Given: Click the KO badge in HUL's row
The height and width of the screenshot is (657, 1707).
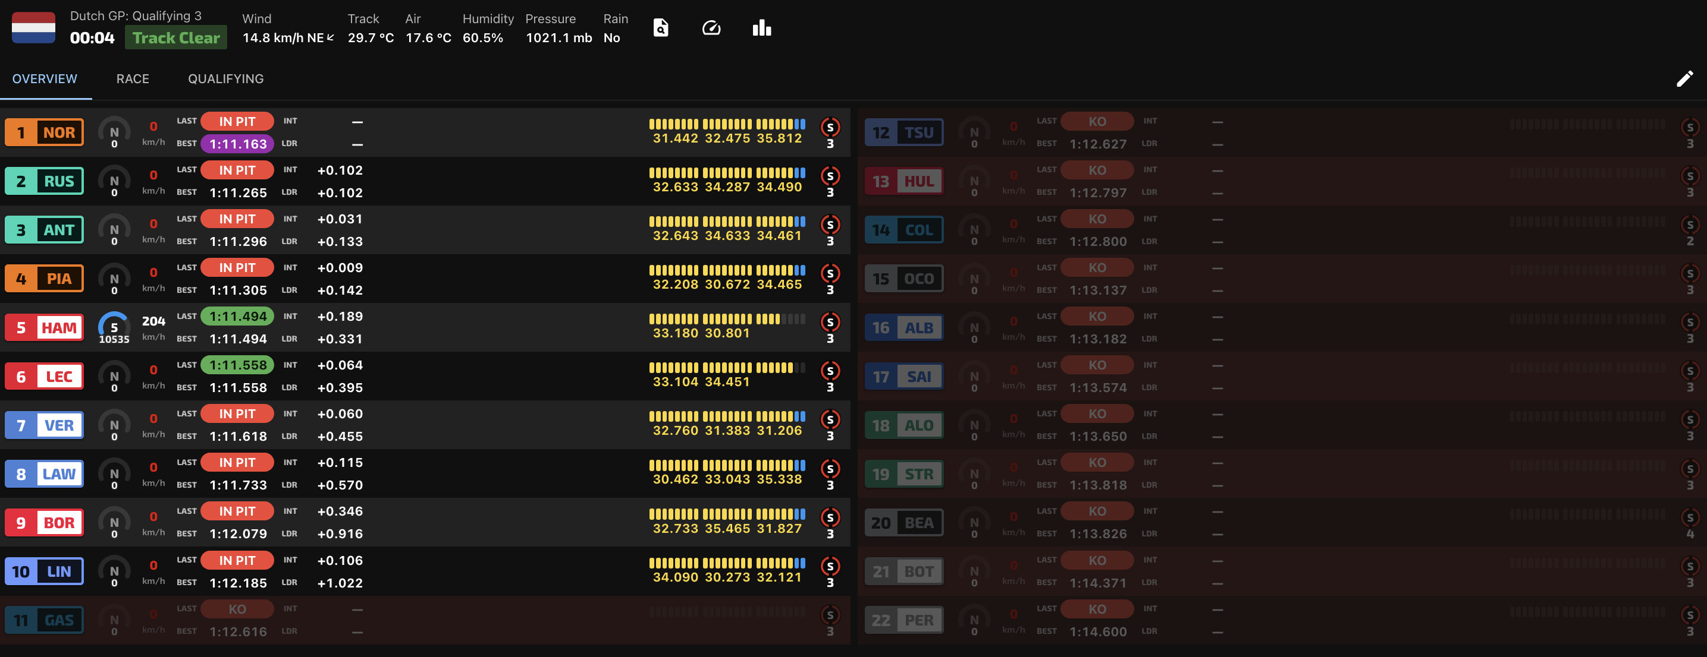Looking at the screenshot, I should pos(1097,170).
